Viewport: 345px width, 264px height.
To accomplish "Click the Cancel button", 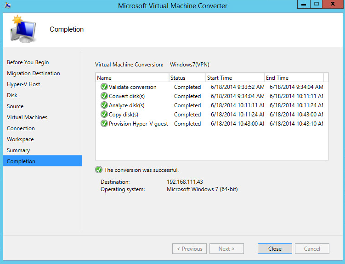I will coord(312,248).
